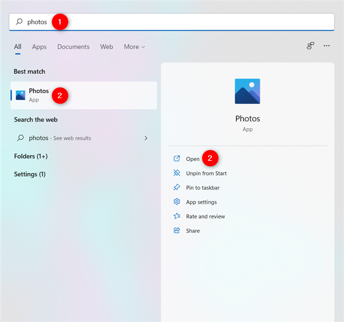Click the search box containing photos
Screen dimensions: 344x322
[x=171, y=22]
